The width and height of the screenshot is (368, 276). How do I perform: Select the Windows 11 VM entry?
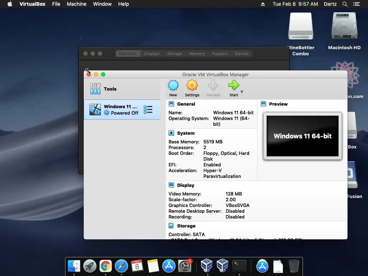click(x=122, y=110)
